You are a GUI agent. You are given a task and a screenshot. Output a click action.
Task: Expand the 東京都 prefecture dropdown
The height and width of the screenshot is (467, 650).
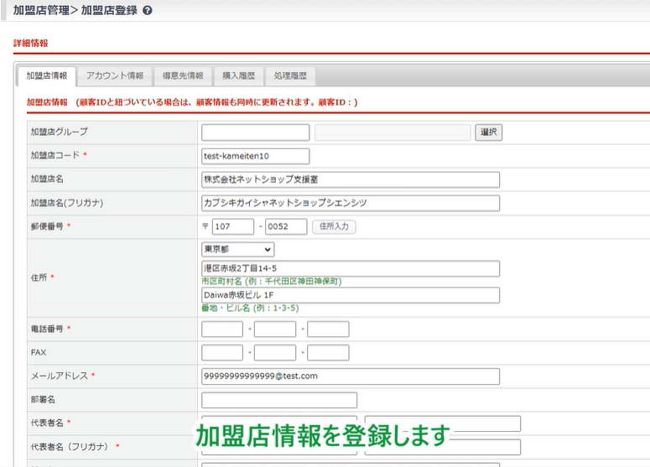coord(238,249)
